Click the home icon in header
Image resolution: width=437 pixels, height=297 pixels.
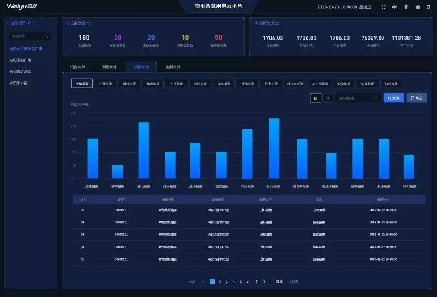point(418,7)
